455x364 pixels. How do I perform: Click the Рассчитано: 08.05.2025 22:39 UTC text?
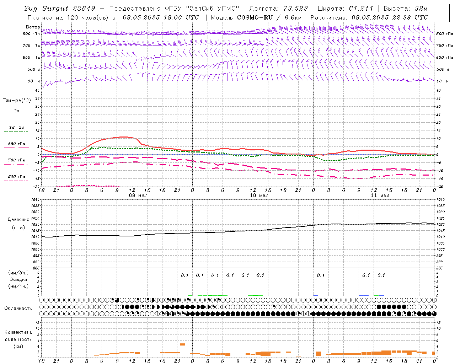[x=369, y=17]
